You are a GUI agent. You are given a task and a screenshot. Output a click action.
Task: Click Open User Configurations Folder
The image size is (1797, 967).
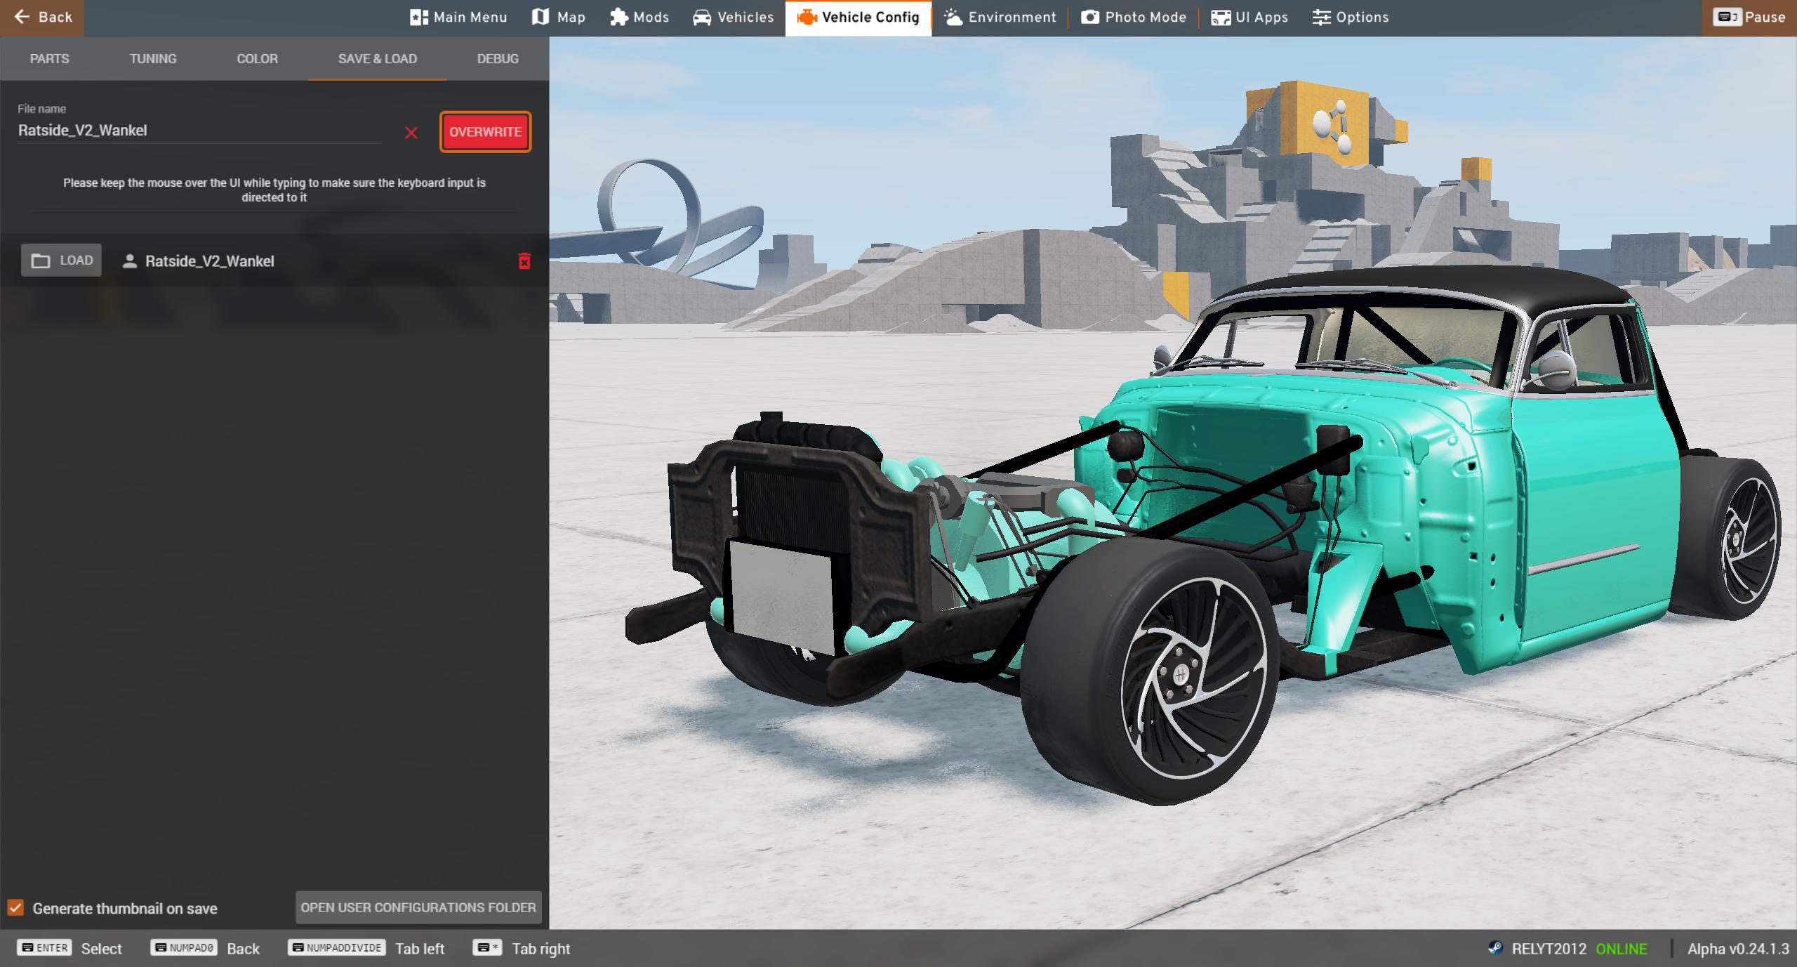pyautogui.click(x=418, y=907)
